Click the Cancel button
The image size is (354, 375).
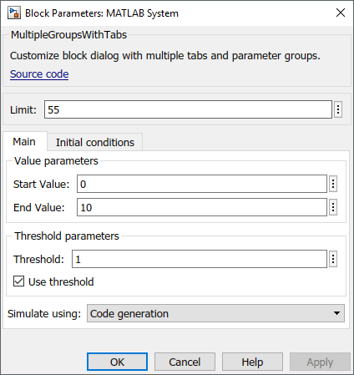(185, 362)
